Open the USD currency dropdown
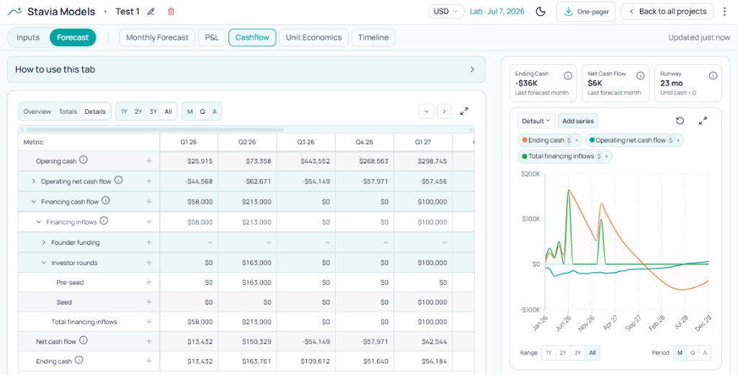 445,12
